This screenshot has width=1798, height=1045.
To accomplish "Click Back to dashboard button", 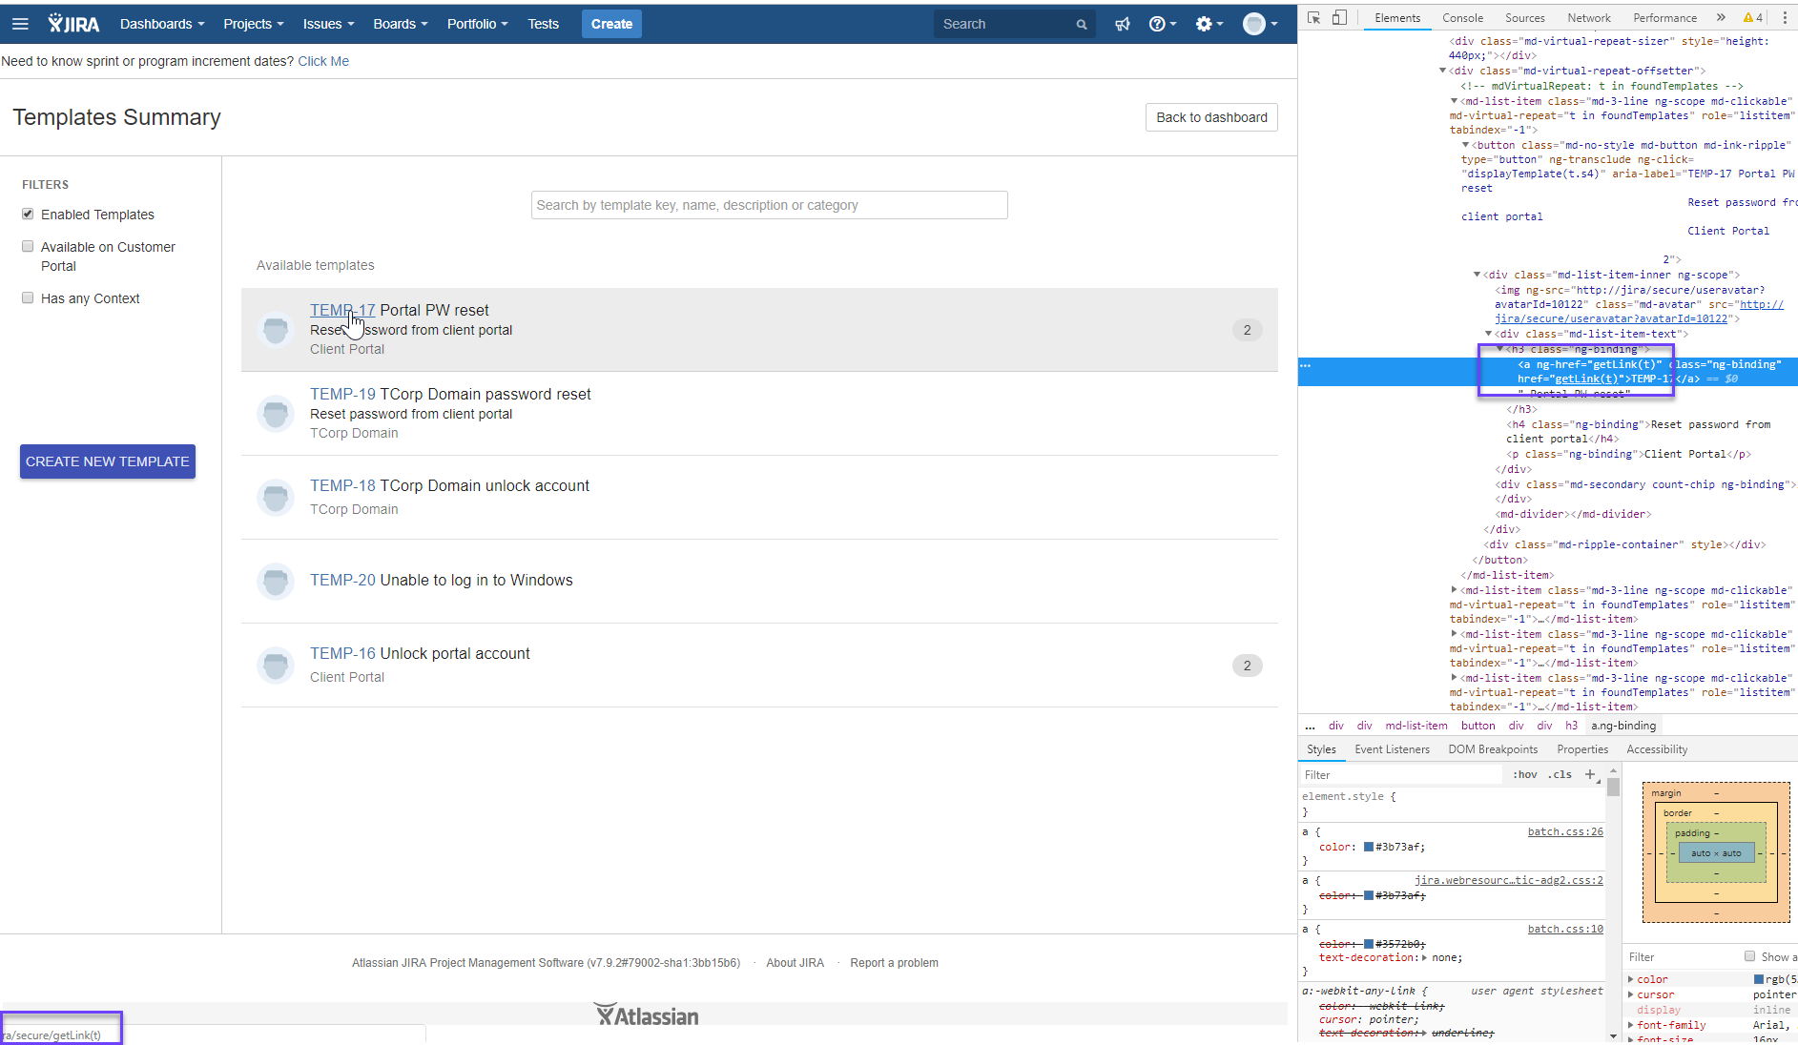I will (x=1211, y=117).
